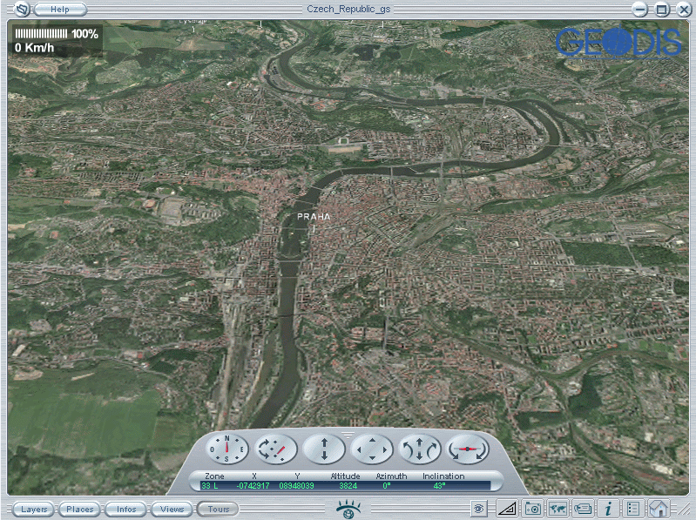
Task: Click the compass control
Action: [x=226, y=449]
